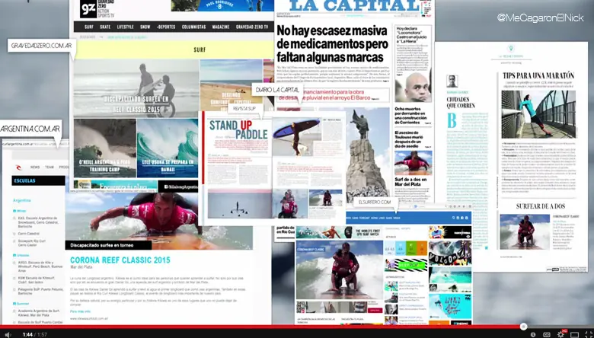Click the SURFEAR DE A DOS heading
Viewport: 594px width, 338px height.
tap(540, 206)
